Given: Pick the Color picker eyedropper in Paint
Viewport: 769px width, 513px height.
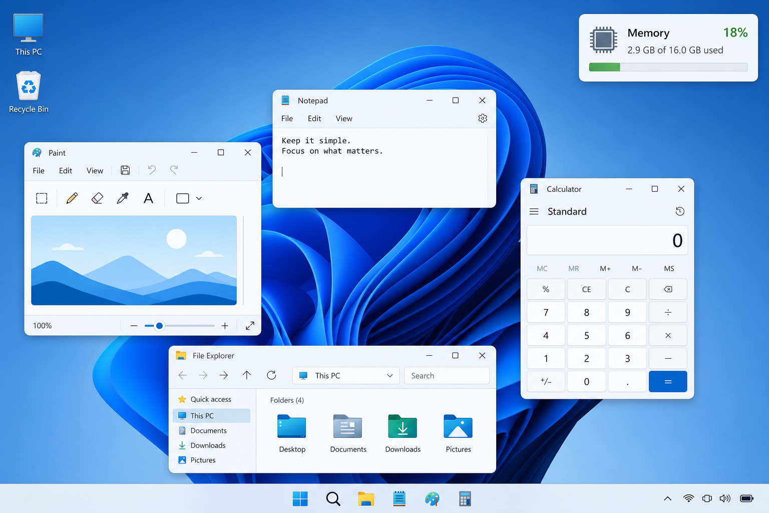Looking at the screenshot, I should pyautogui.click(x=123, y=198).
